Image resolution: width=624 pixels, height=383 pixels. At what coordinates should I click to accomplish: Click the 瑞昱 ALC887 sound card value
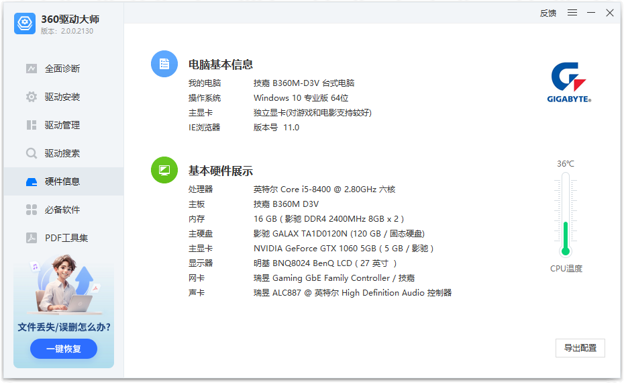tap(352, 293)
